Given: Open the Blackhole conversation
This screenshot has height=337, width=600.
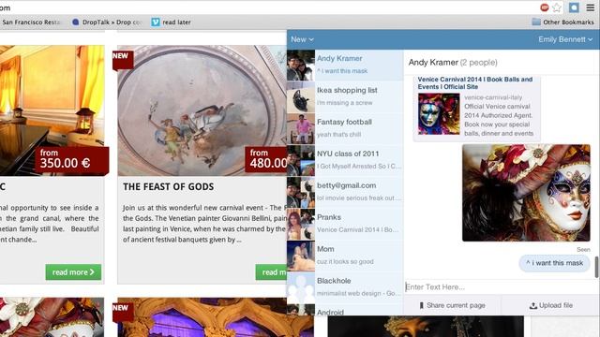Looking at the screenshot, I should point(345,287).
